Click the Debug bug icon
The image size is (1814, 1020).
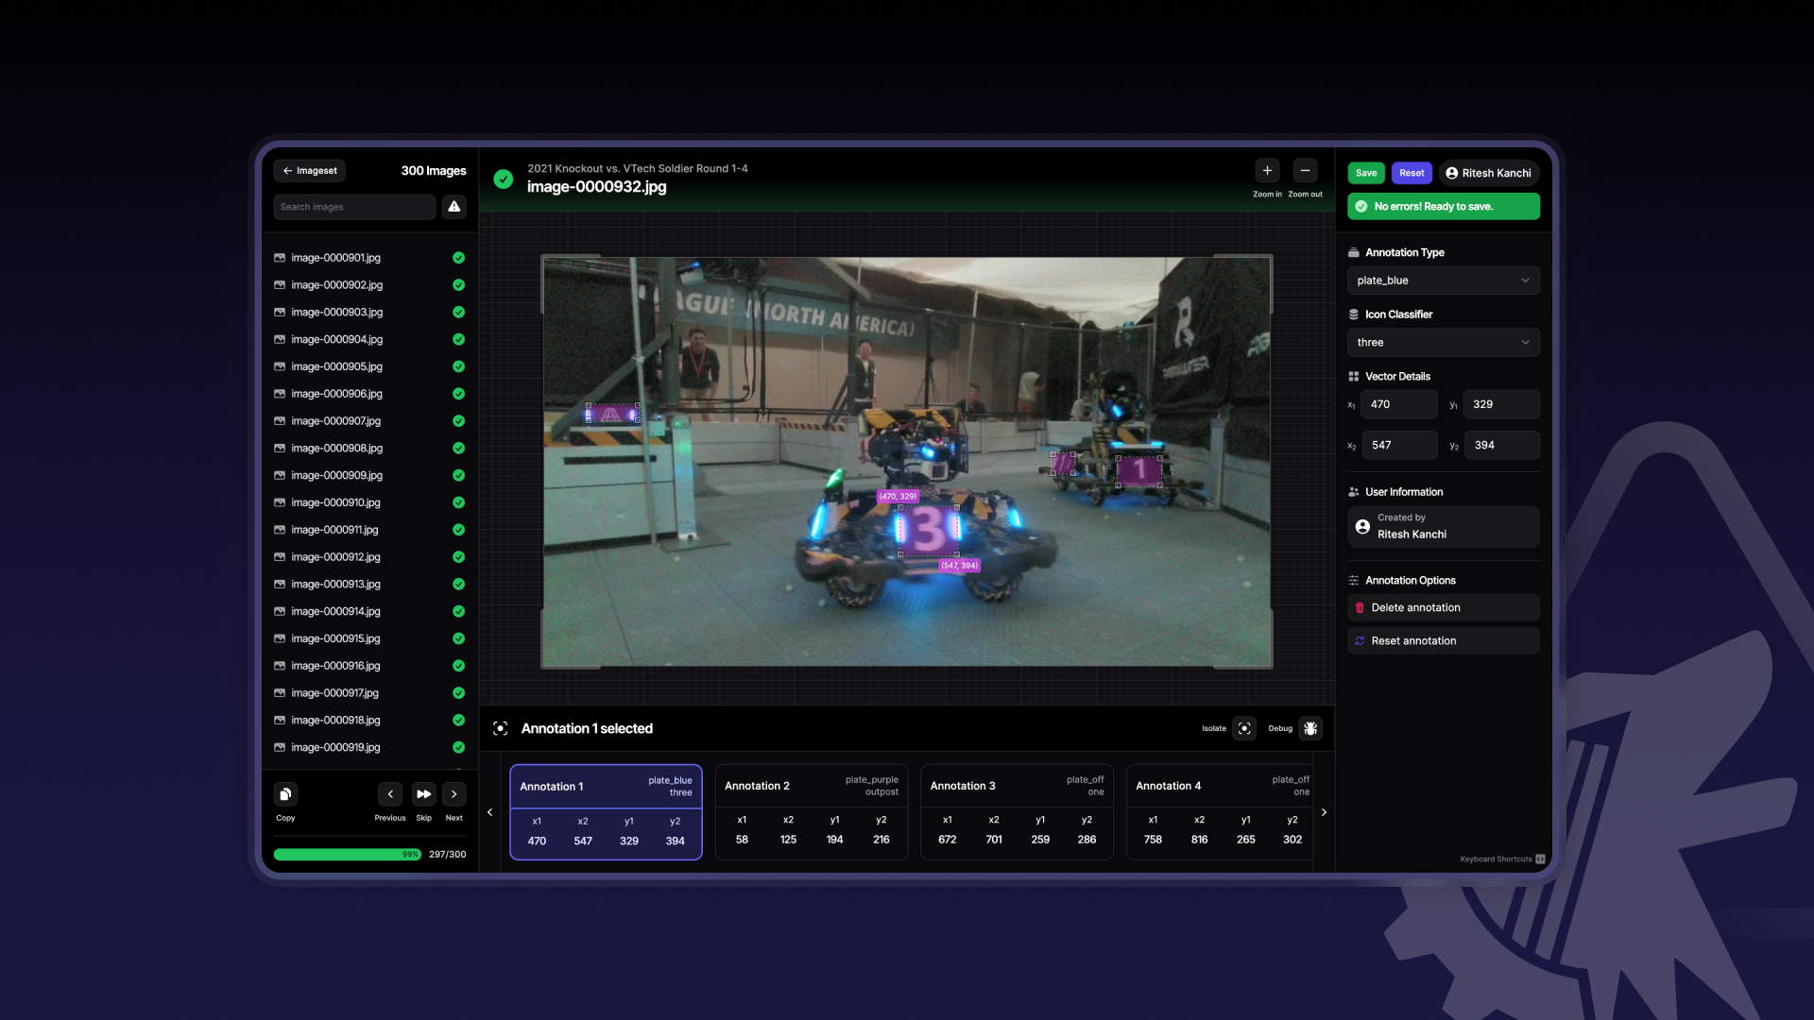pos(1309,728)
